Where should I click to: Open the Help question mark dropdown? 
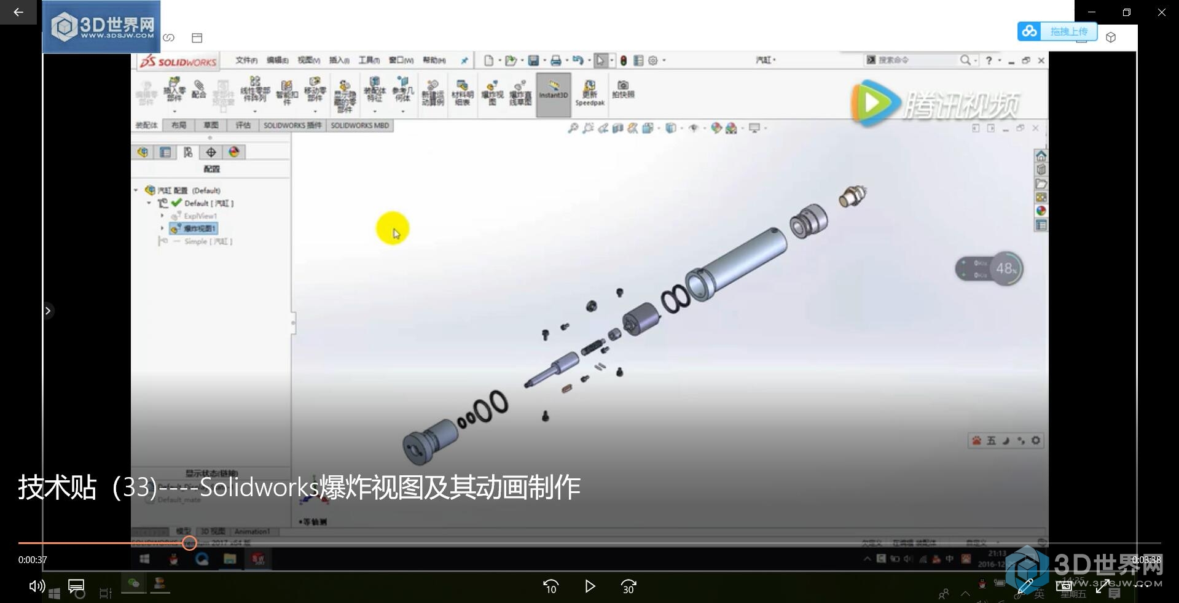pyautogui.click(x=1000, y=60)
